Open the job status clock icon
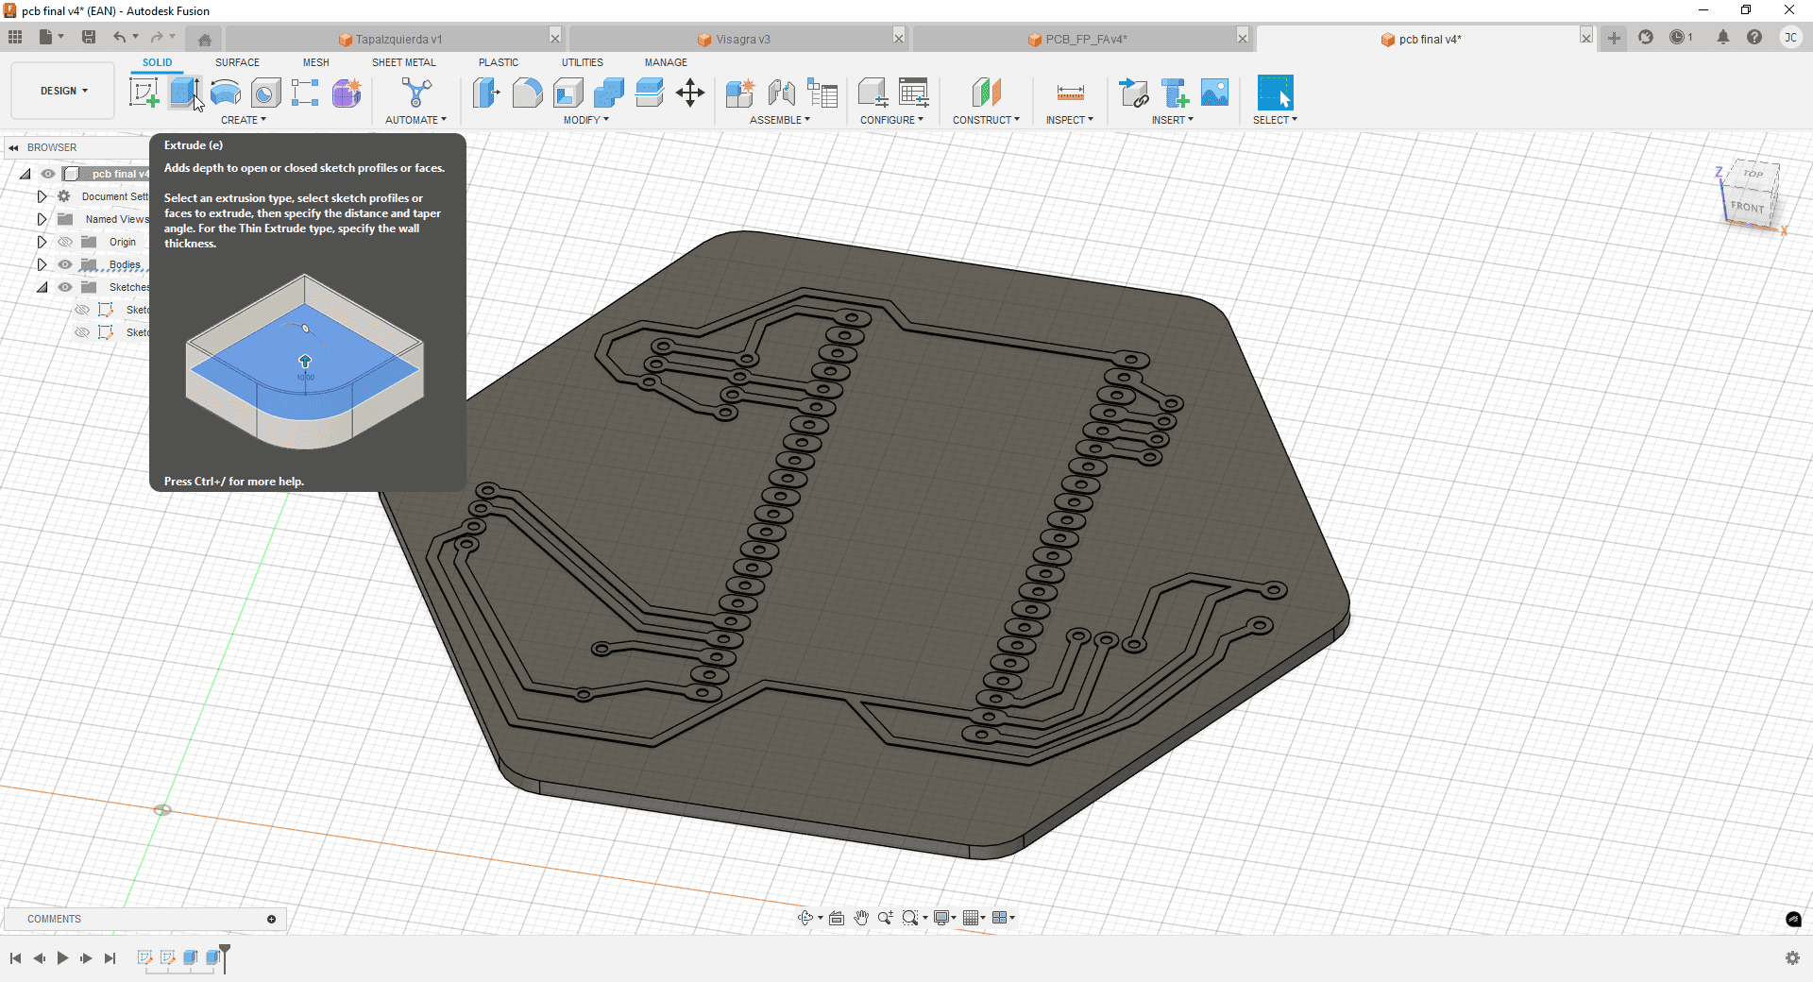This screenshot has width=1813, height=982. click(1678, 37)
